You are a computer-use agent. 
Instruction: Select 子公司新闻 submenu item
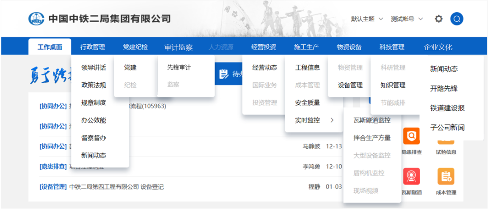coord(447,128)
